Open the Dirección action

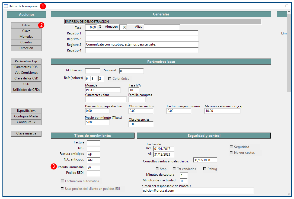pos(26,48)
